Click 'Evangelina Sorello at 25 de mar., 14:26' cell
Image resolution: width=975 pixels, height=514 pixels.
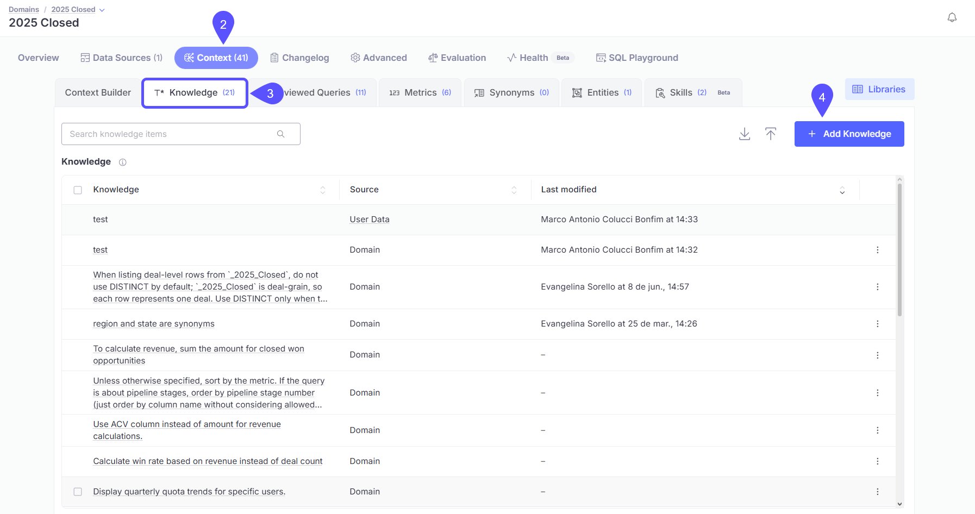[x=619, y=324]
